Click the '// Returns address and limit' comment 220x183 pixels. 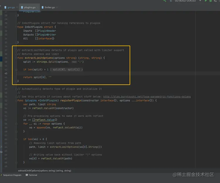click(x=38, y=54)
